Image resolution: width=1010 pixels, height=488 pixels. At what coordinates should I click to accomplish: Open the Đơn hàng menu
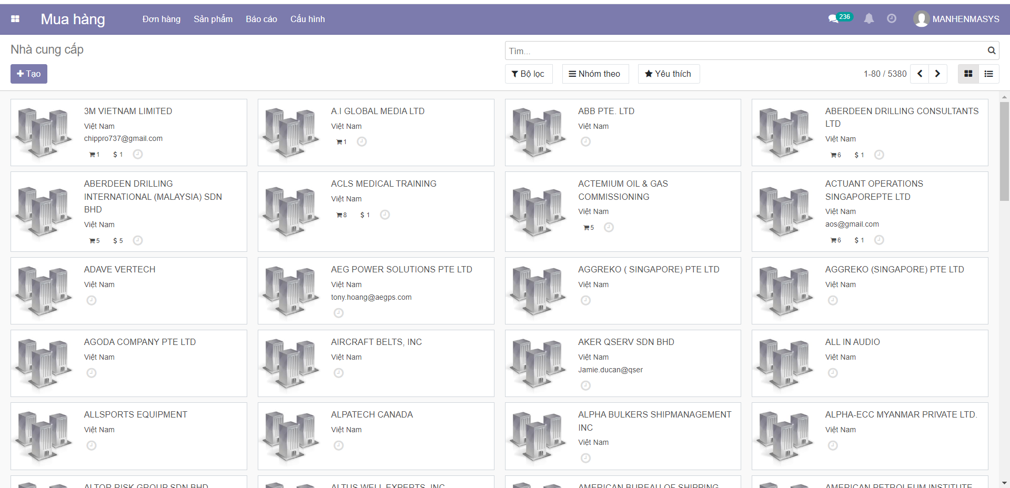pyautogui.click(x=161, y=19)
